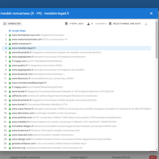Select the highlighted www.meubles-legad.fr result
Viewport: 159px width, 159px height.
[77, 48]
